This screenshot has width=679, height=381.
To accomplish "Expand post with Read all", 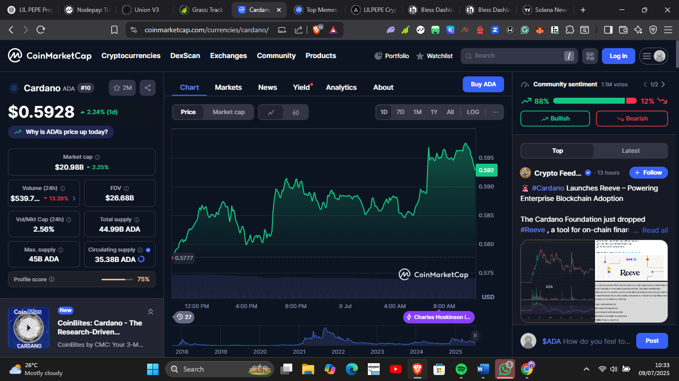I will pyautogui.click(x=655, y=230).
